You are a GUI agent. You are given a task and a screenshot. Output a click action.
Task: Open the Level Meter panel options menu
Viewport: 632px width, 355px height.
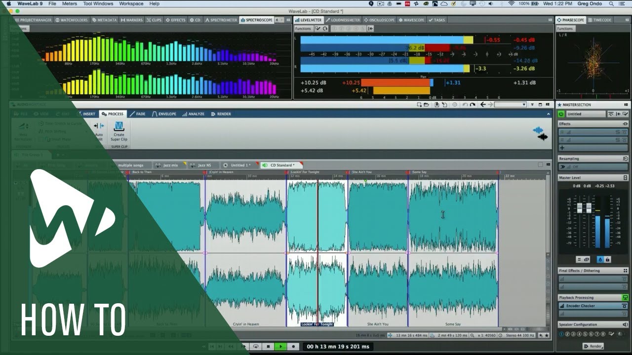[x=550, y=20]
